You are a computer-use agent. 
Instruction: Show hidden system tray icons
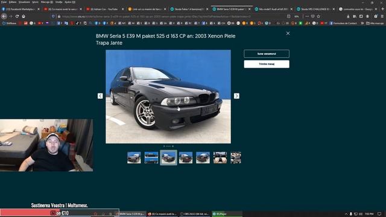pos(346,214)
